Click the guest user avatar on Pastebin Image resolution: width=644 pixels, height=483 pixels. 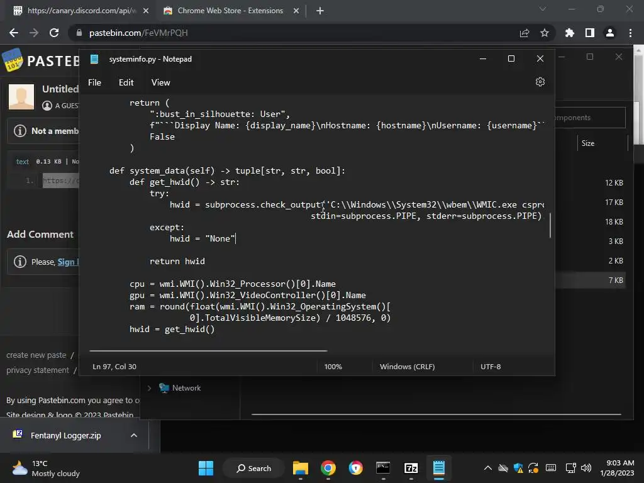coord(21,96)
